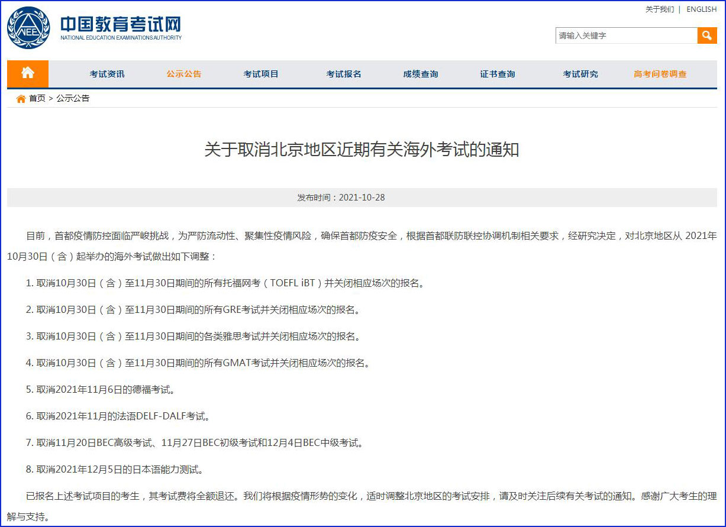Navigate to 证书查询

(x=498, y=74)
